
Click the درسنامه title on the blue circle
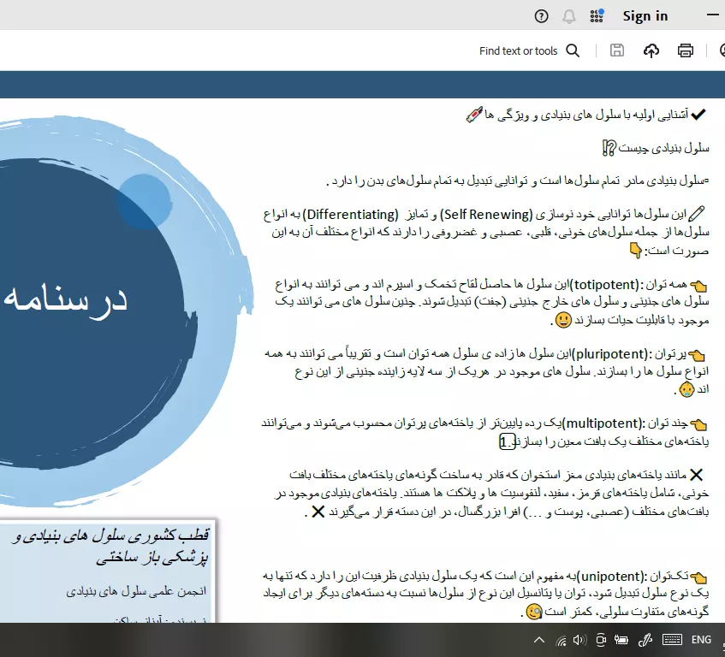[65, 298]
